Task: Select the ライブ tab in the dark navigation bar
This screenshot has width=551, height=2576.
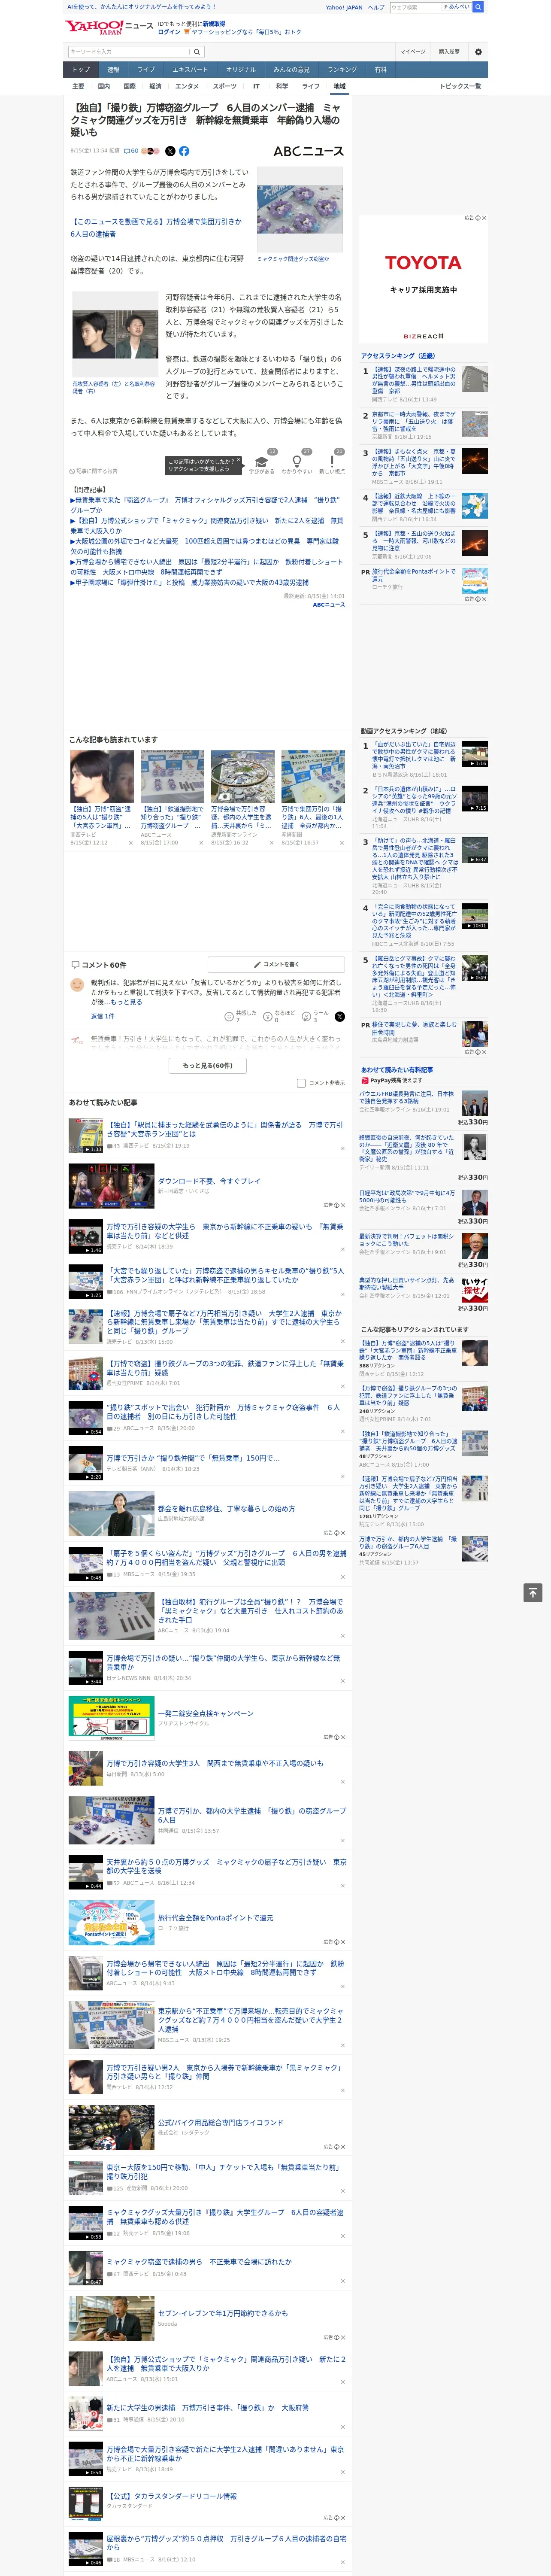Action: pyautogui.click(x=146, y=70)
